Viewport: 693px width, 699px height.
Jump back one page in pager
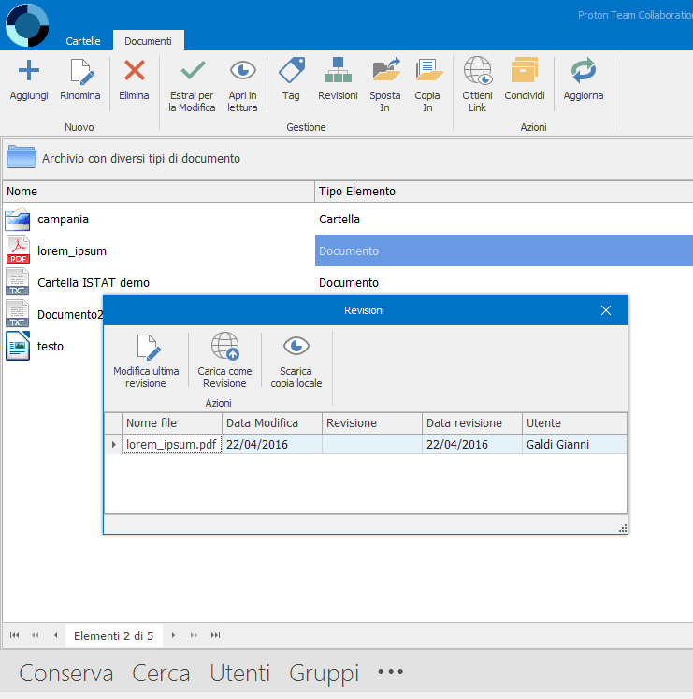coord(35,635)
